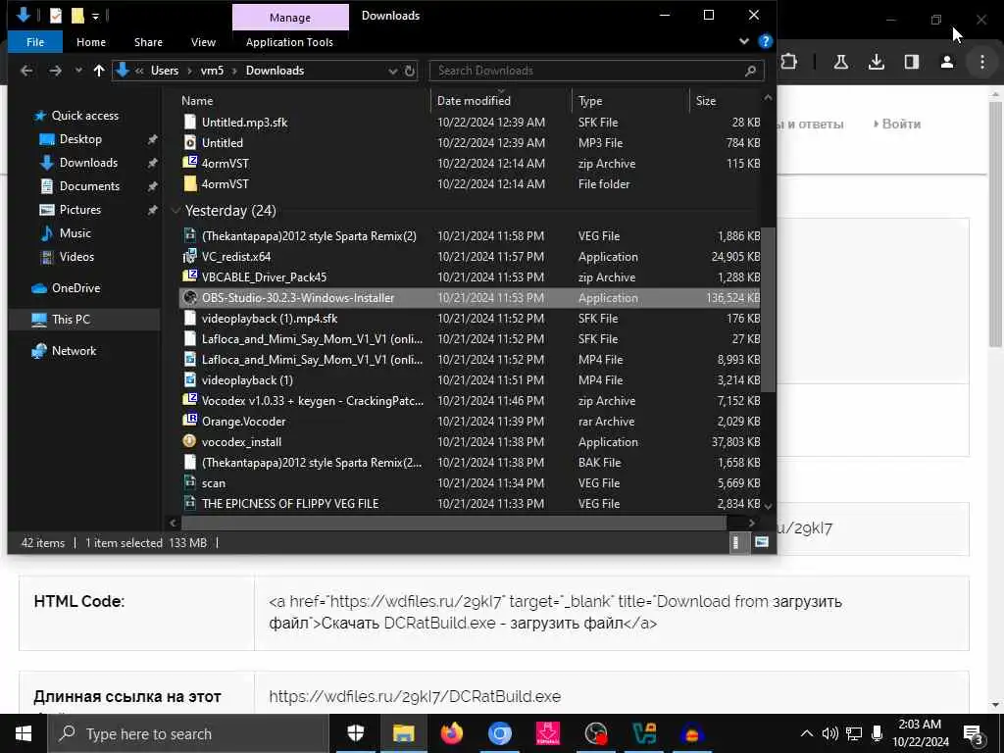Screen dimensions: 1004x753
Task: Open the browser extensions puzzle icon
Action: coord(789,62)
